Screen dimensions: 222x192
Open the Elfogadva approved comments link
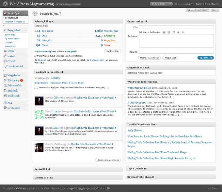point(110,36)
